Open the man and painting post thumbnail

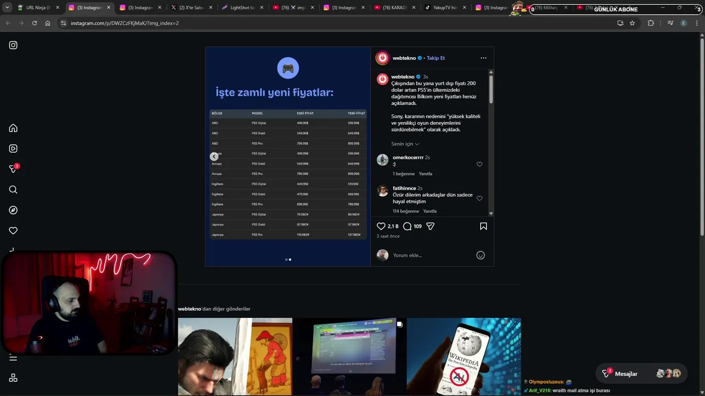[235, 356]
